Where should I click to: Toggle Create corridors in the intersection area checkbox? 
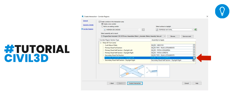point(100,22)
